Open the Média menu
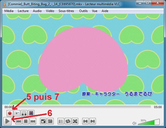 click(9, 11)
